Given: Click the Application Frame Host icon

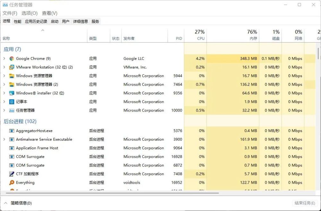Looking at the screenshot, I should tap(12, 148).
